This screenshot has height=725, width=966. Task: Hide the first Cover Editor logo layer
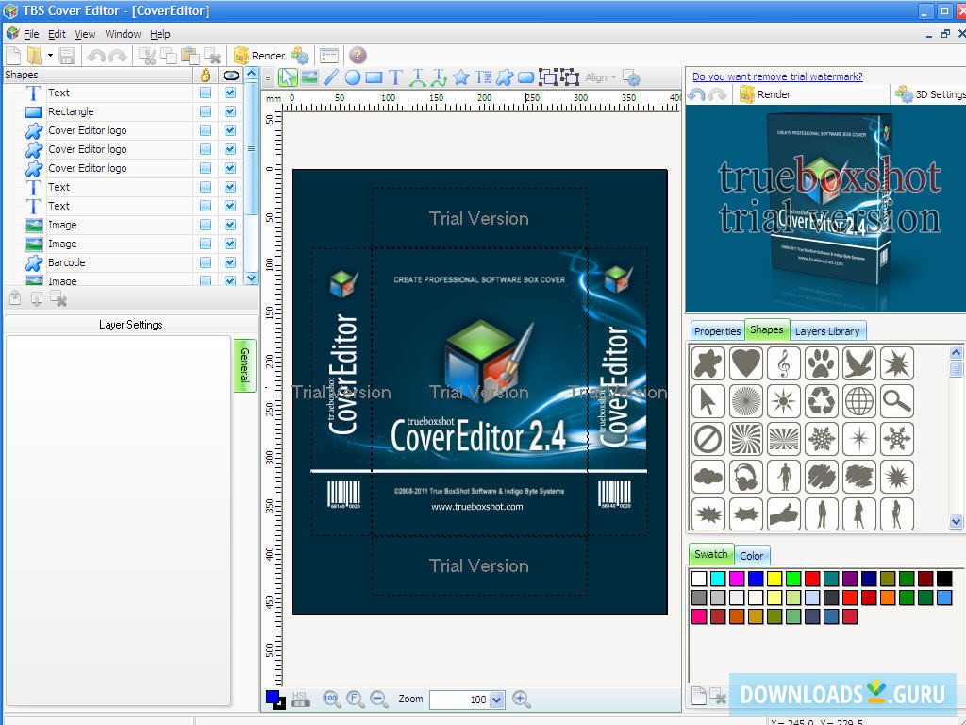(x=230, y=130)
